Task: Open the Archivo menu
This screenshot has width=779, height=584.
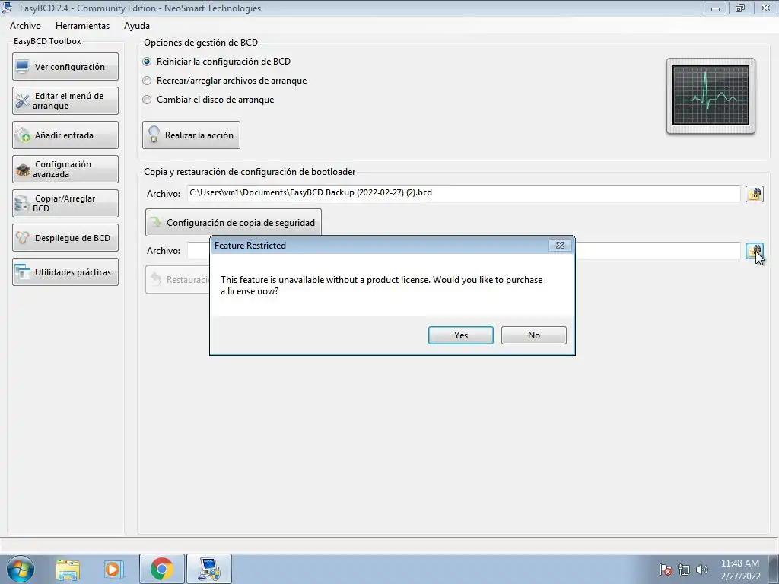Action: (25, 26)
